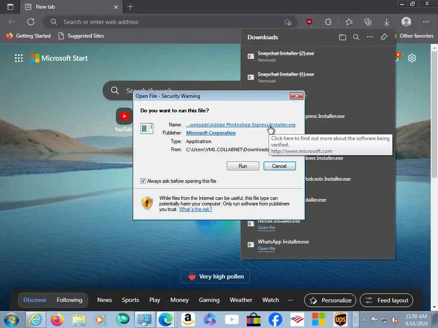
Task: Search downloads using the magnifier icon
Action: click(356, 37)
